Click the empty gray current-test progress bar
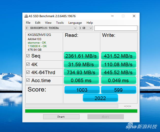 tap(72, 106)
